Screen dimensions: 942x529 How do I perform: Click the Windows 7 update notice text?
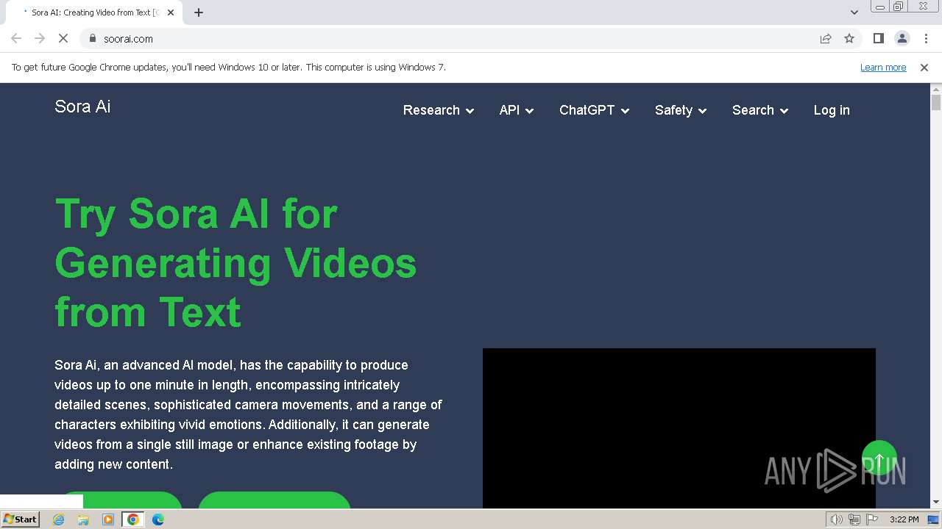(x=229, y=68)
